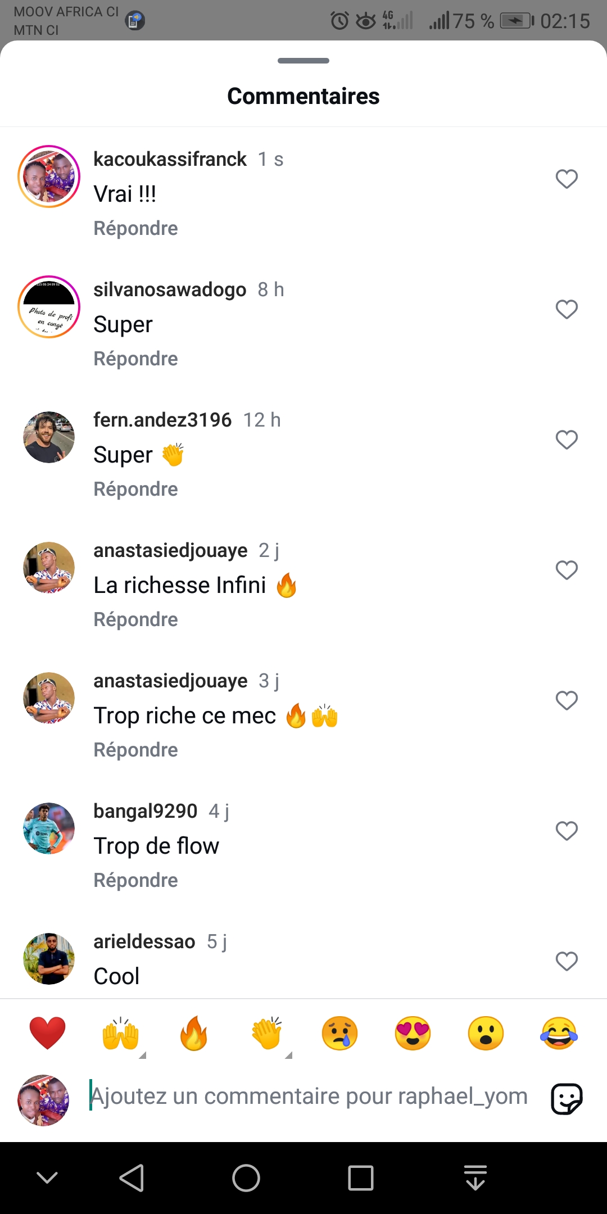Insert the crying face emoji
The height and width of the screenshot is (1214, 607).
tap(339, 1033)
